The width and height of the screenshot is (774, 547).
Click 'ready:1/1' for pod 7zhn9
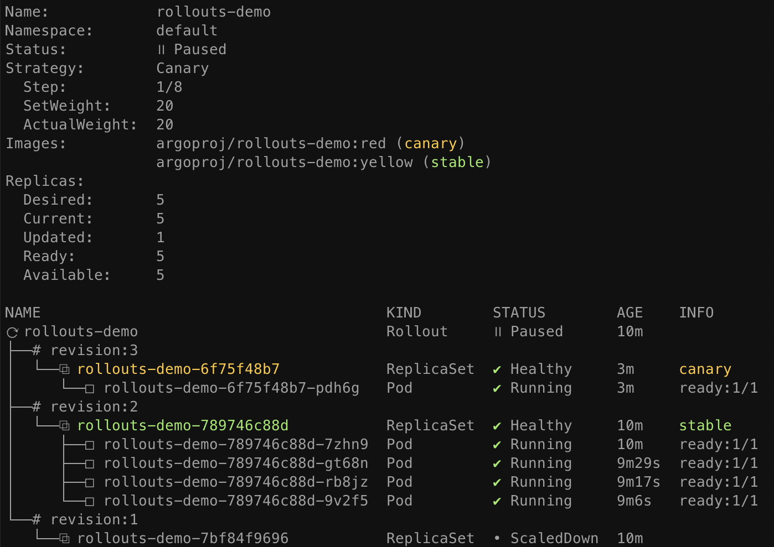point(719,445)
